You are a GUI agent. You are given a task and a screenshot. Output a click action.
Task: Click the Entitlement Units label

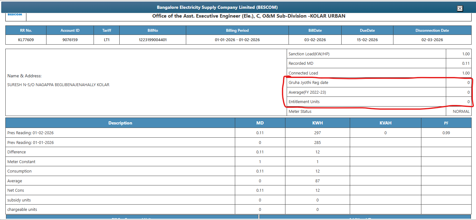point(304,102)
